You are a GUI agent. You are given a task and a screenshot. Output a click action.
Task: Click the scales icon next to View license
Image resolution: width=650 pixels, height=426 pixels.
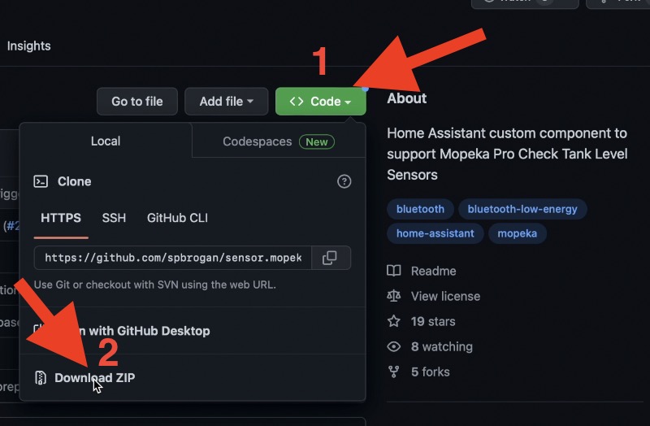394,296
